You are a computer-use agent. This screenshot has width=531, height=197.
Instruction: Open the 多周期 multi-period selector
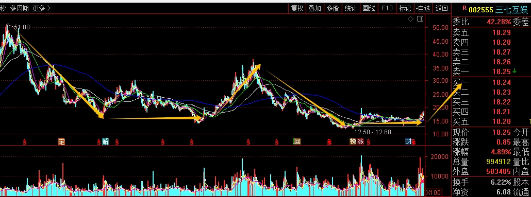(x=19, y=8)
